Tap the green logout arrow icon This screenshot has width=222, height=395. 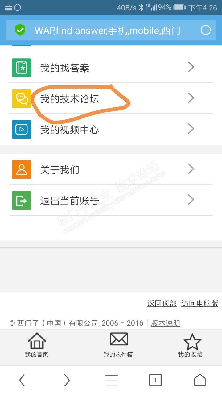point(22,200)
